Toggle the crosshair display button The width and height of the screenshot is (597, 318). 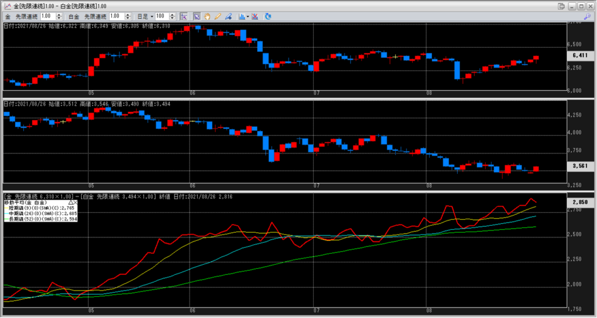[183, 16]
